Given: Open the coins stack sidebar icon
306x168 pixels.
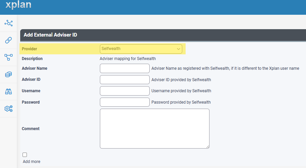Looking at the screenshot, I should (8, 74).
